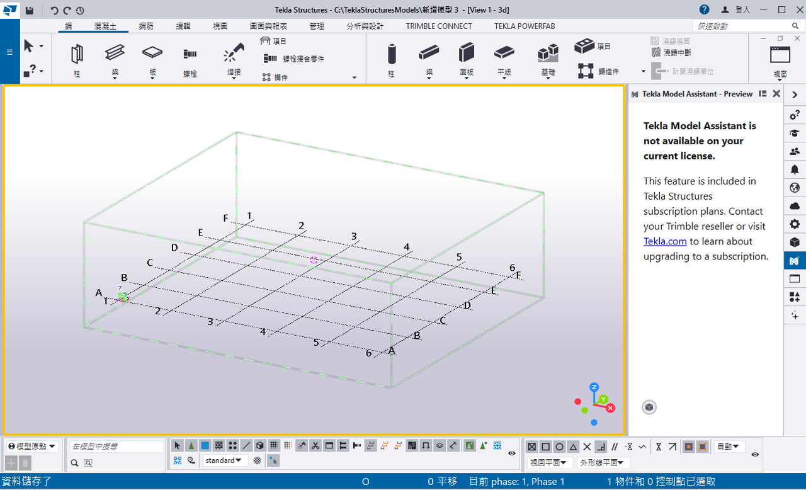Expand the standard selection filter dropdown

(225, 460)
